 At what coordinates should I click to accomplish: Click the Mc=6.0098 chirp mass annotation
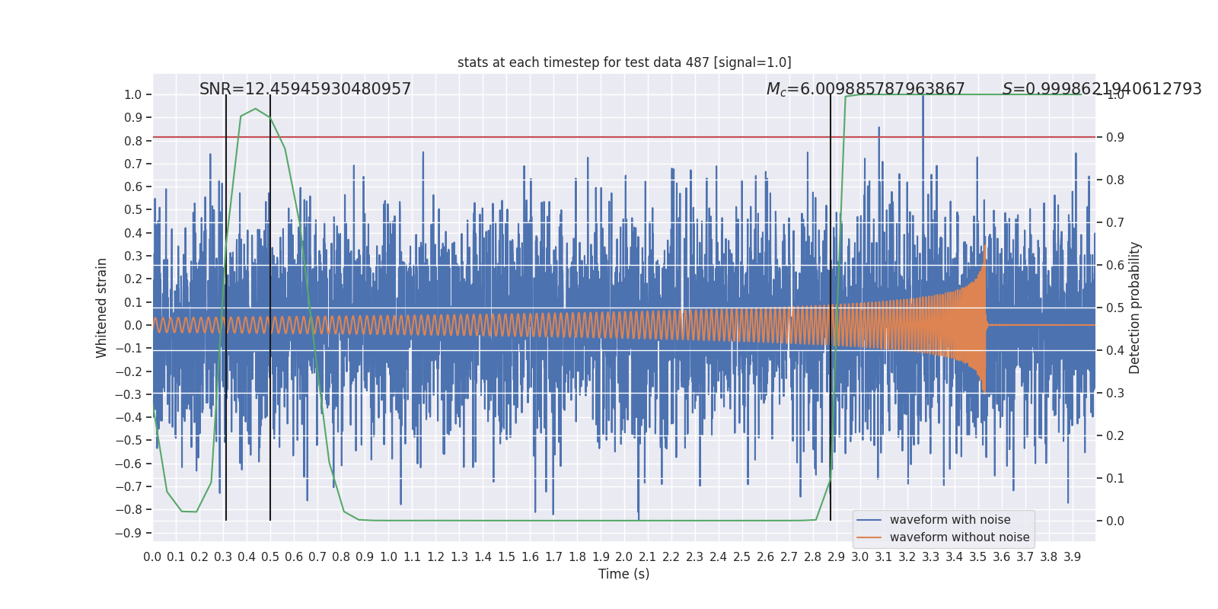(866, 90)
